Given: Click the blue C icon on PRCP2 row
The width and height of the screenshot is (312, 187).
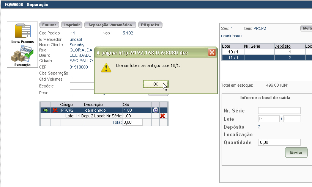Looking at the screenshot, I should (156, 110).
